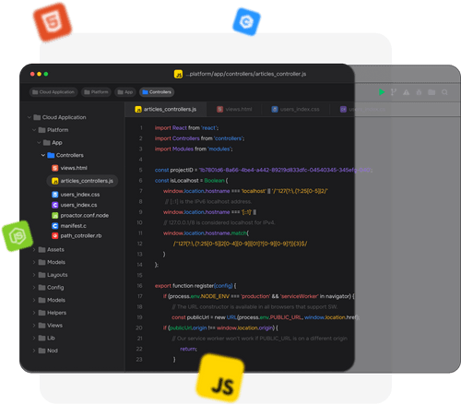The image size is (461, 405).
Task: Click the 'export function register' code line
Action: 195,286
